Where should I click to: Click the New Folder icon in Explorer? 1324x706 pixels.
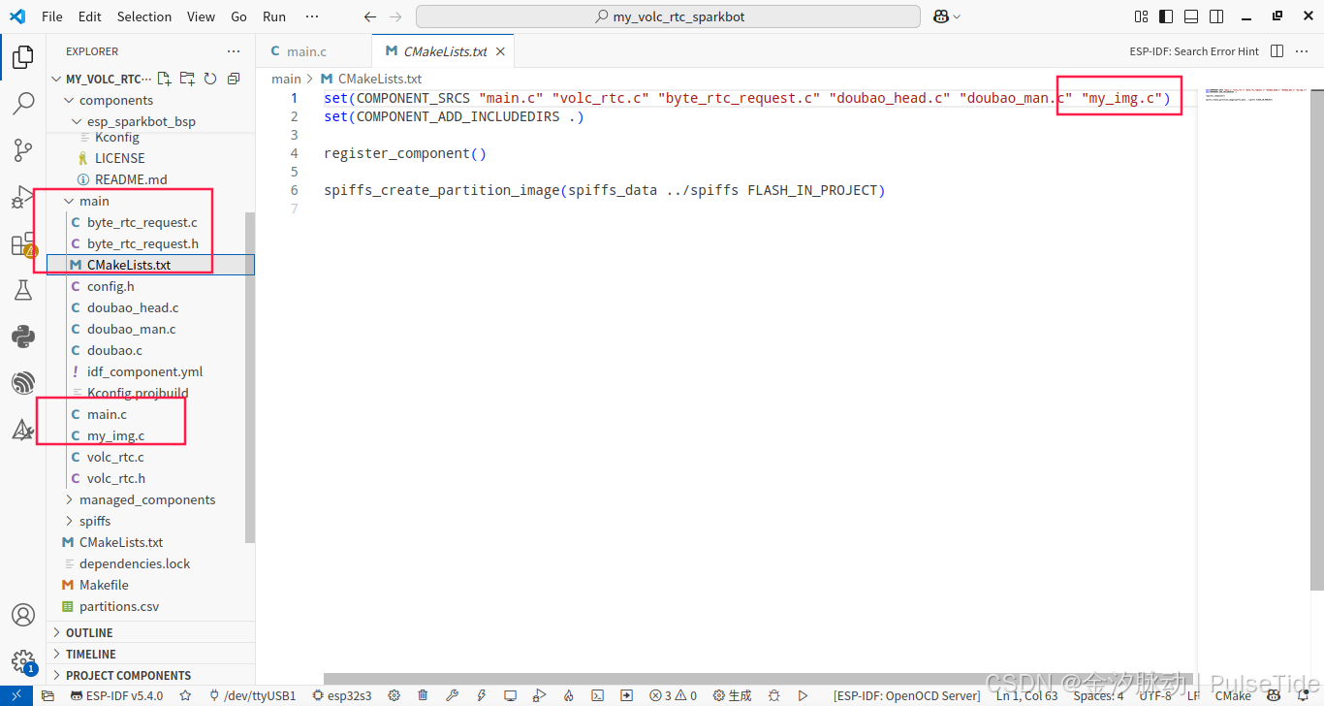[187, 79]
